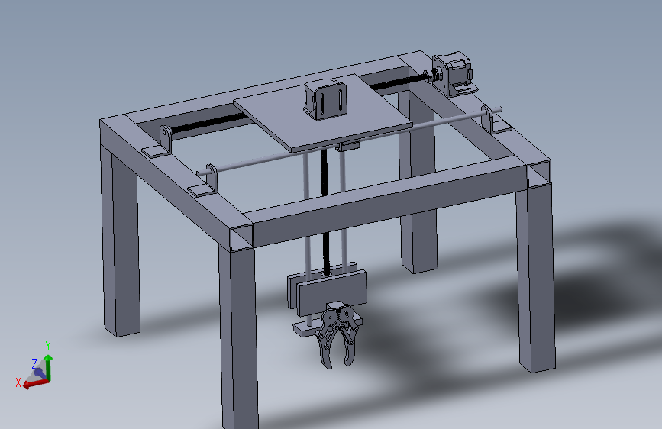
Task: Select the shaft coupling beside the stepper motor
Action: pos(434,76)
